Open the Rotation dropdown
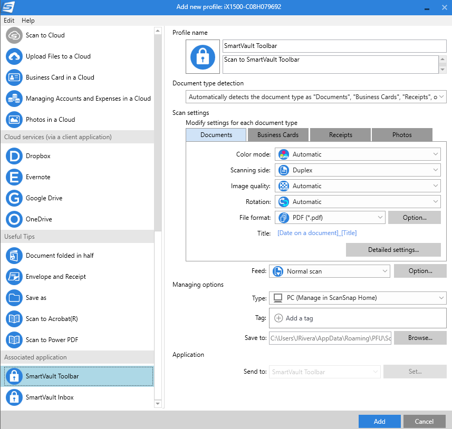The image size is (452, 429). tap(358, 202)
